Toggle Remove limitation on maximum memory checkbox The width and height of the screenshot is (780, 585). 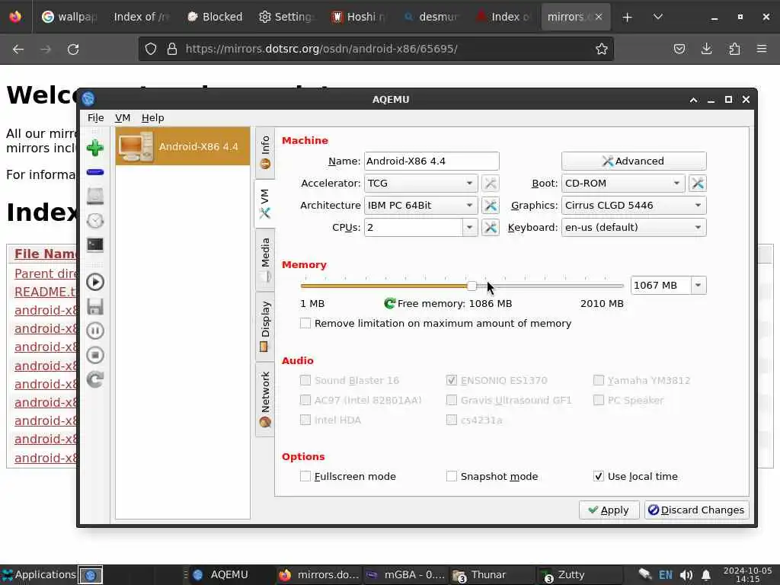pos(305,323)
